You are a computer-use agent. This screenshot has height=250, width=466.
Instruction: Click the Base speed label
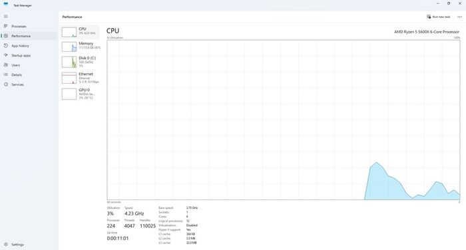(x=166, y=208)
